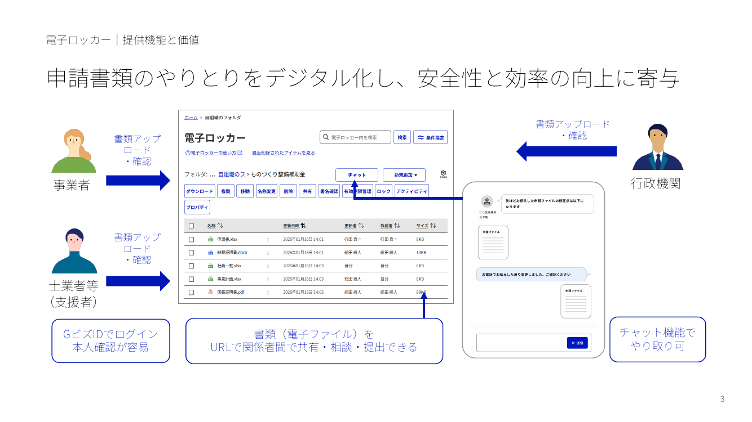Screen dimensions: 752x422
Task: Click the 送信 button in the chat
Action: 578,343
